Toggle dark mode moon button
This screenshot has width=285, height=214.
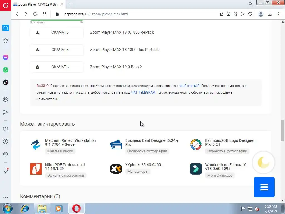click(263, 162)
